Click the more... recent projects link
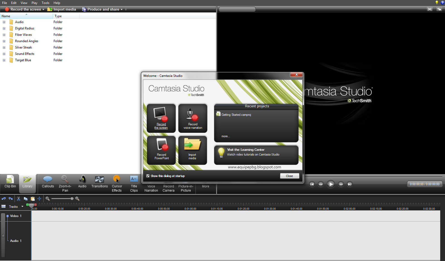The height and width of the screenshot is (261, 445). pos(226,136)
